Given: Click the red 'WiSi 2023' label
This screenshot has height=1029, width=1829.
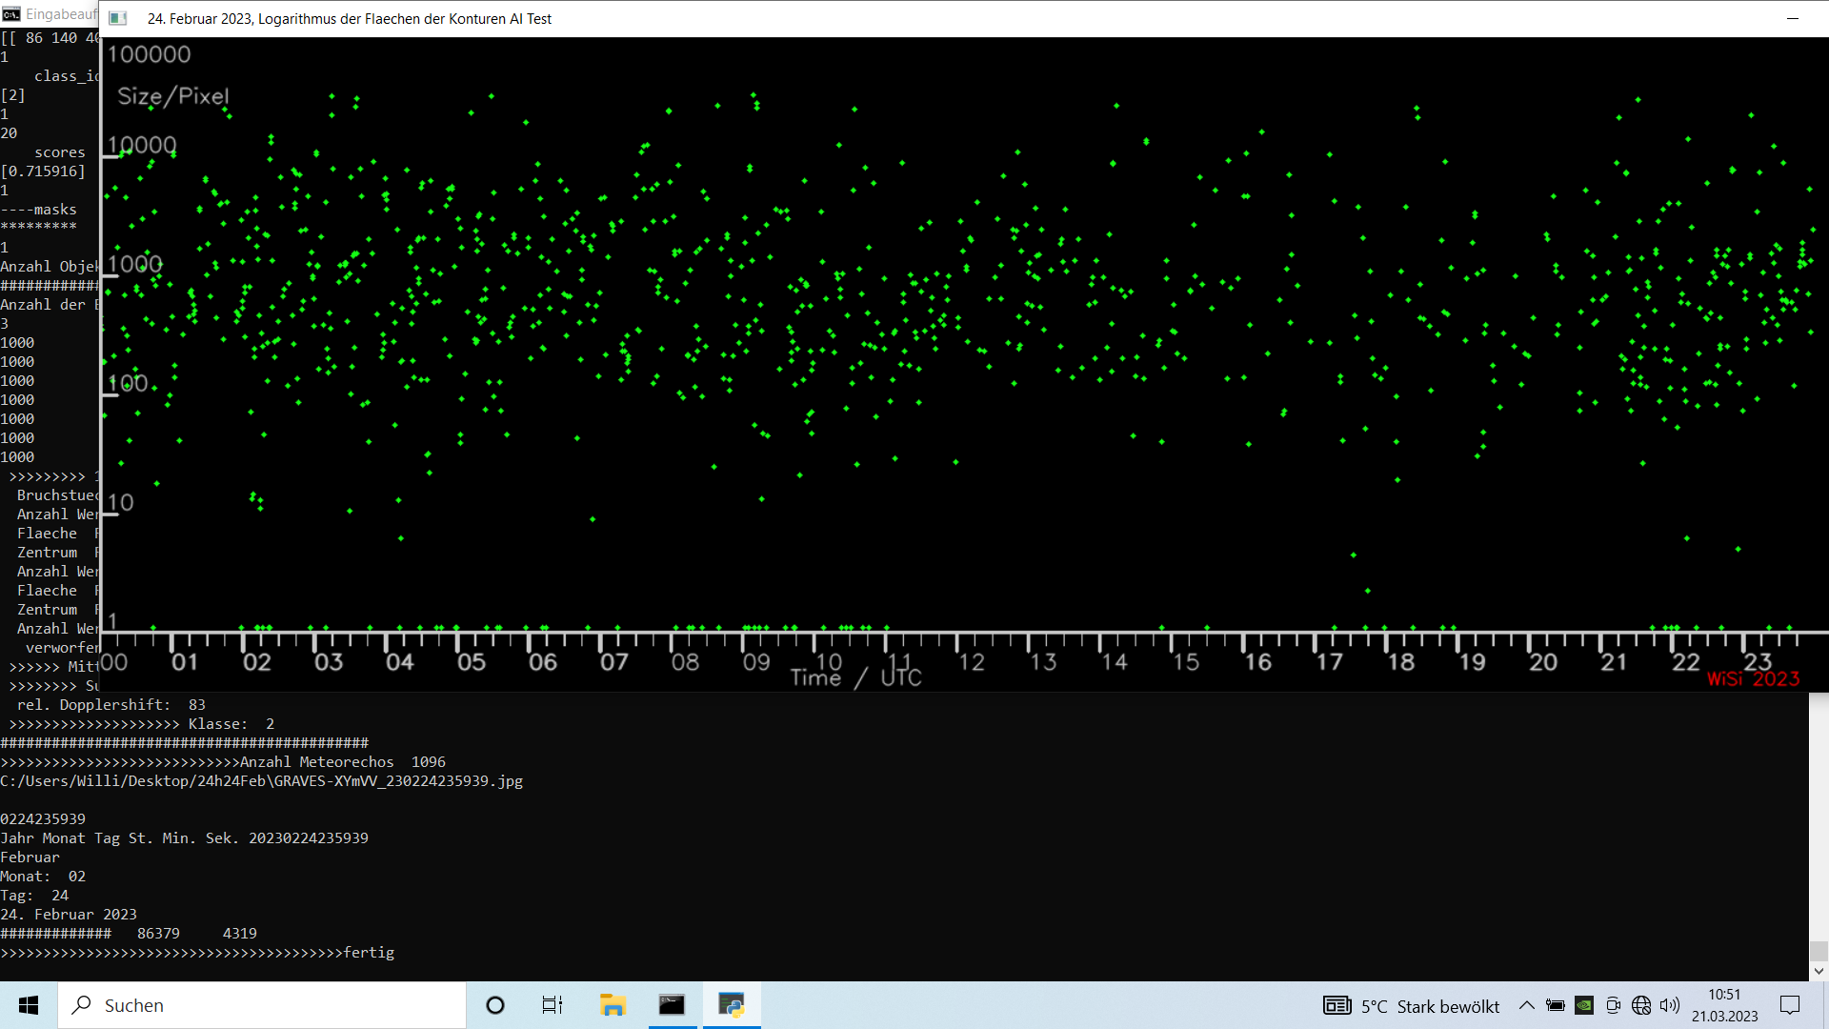Looking at the screenshot, I should pyautogui.click(x=1753, y=678).
